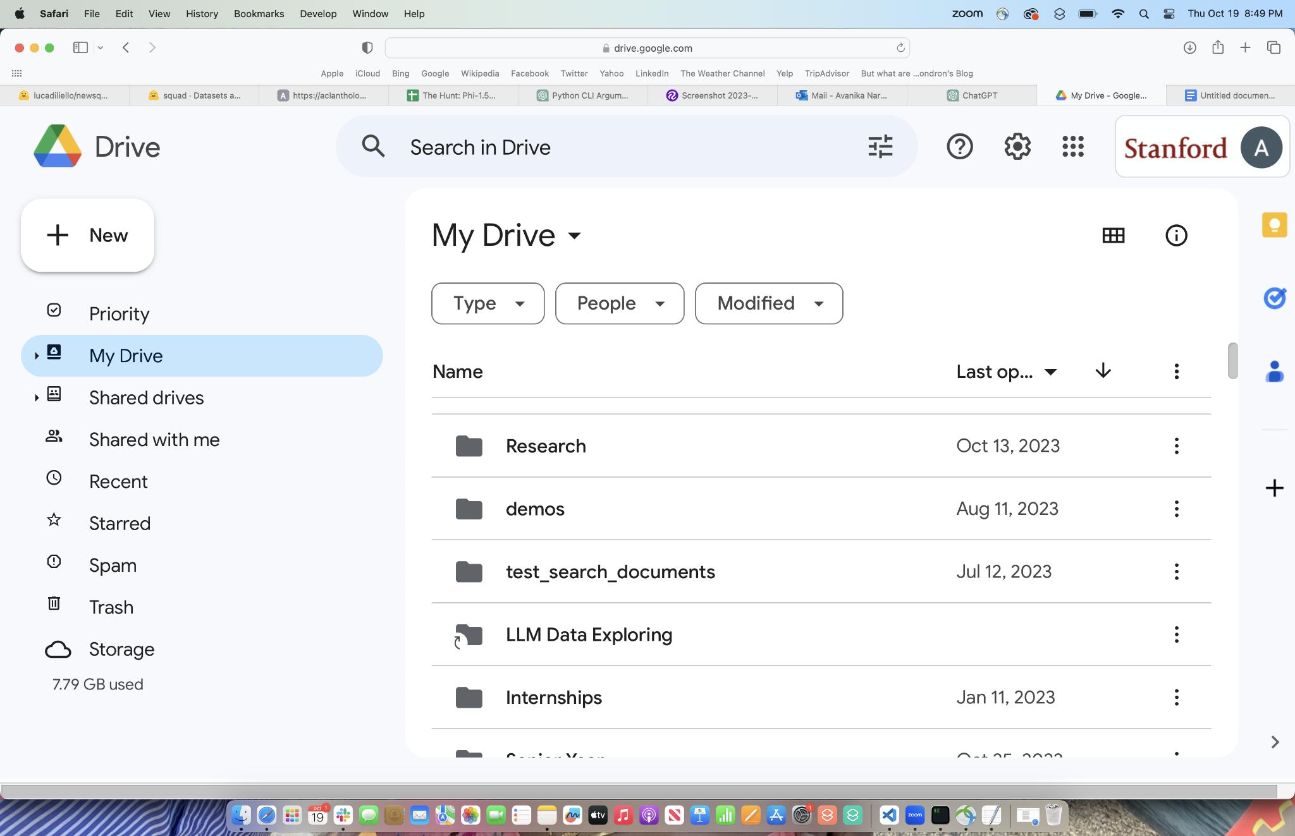The image size is (1295, 836).
Task: Expand the Shared drives section
Action: pos(34,396)
